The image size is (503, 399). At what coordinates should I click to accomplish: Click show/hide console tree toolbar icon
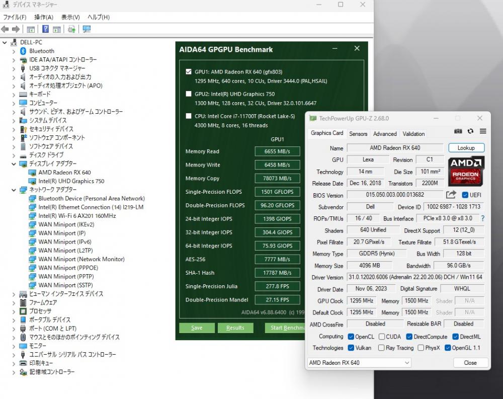[31, 30]
